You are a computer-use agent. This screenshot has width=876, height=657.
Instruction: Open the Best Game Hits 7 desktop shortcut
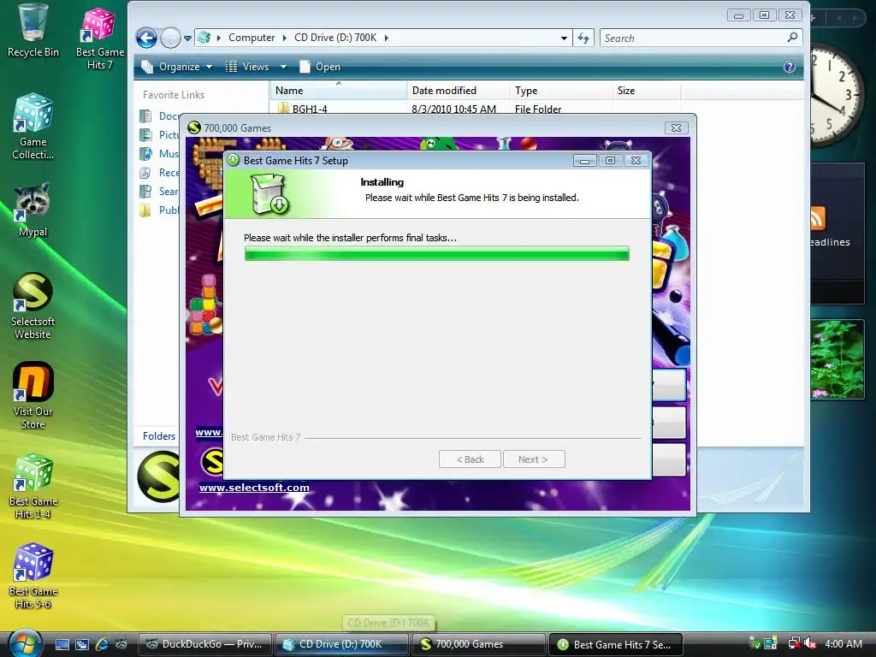pyautogui.click(x=99, y=38)
